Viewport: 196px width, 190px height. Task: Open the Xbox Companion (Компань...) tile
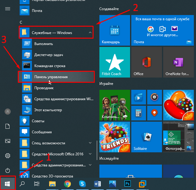click(x=115, y=105)
